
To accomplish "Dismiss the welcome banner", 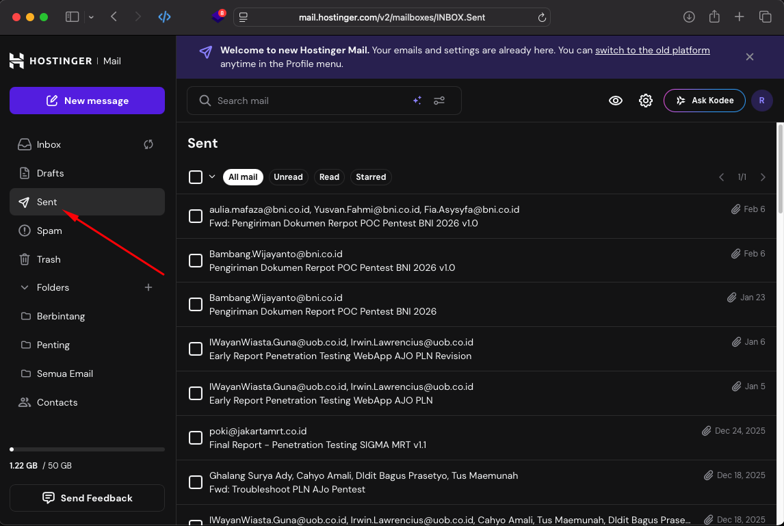I will 750,57.
